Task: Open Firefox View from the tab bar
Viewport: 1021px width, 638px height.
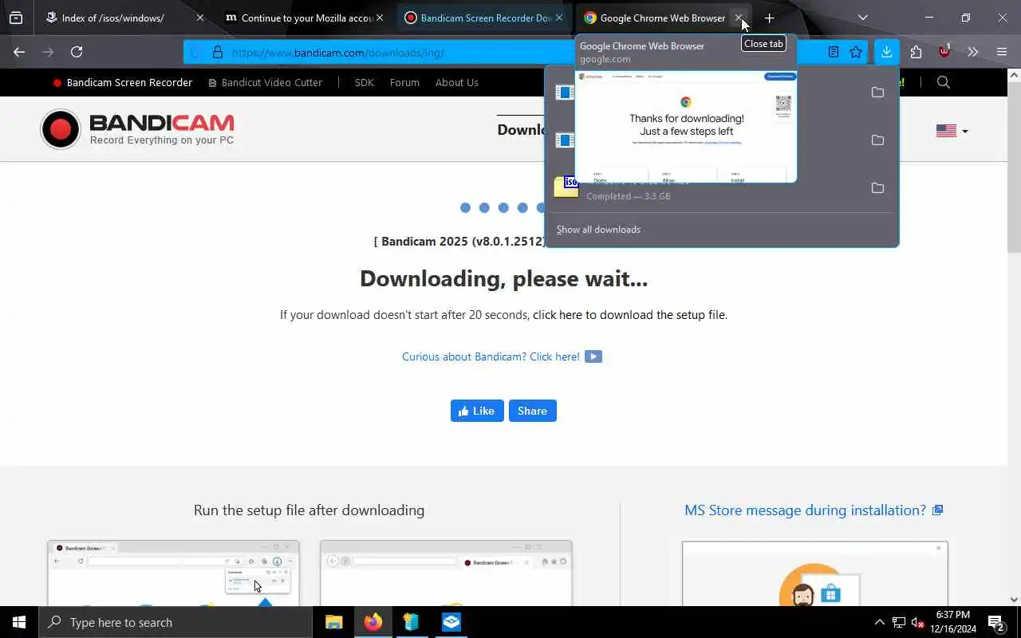Action: click(x=16, y=18)
